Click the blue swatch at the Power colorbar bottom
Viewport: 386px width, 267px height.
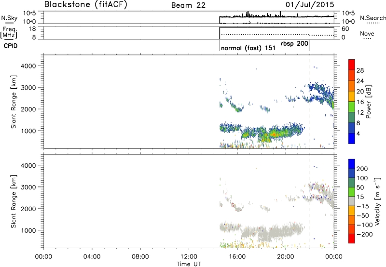(x=352, y=138)
